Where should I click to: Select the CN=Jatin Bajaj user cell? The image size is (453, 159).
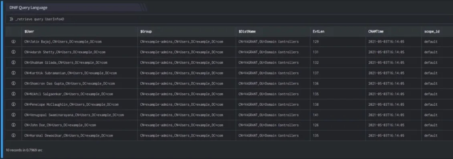tap(79, 42)
